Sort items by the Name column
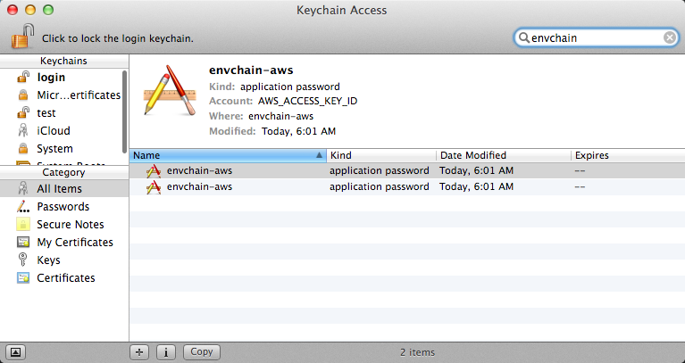The height and width of the screenshot is (363, 685). coord(223,155)
